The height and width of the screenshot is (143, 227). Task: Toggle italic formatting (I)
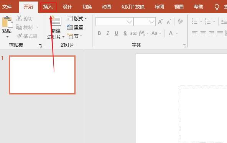click(x=108, y=33)
